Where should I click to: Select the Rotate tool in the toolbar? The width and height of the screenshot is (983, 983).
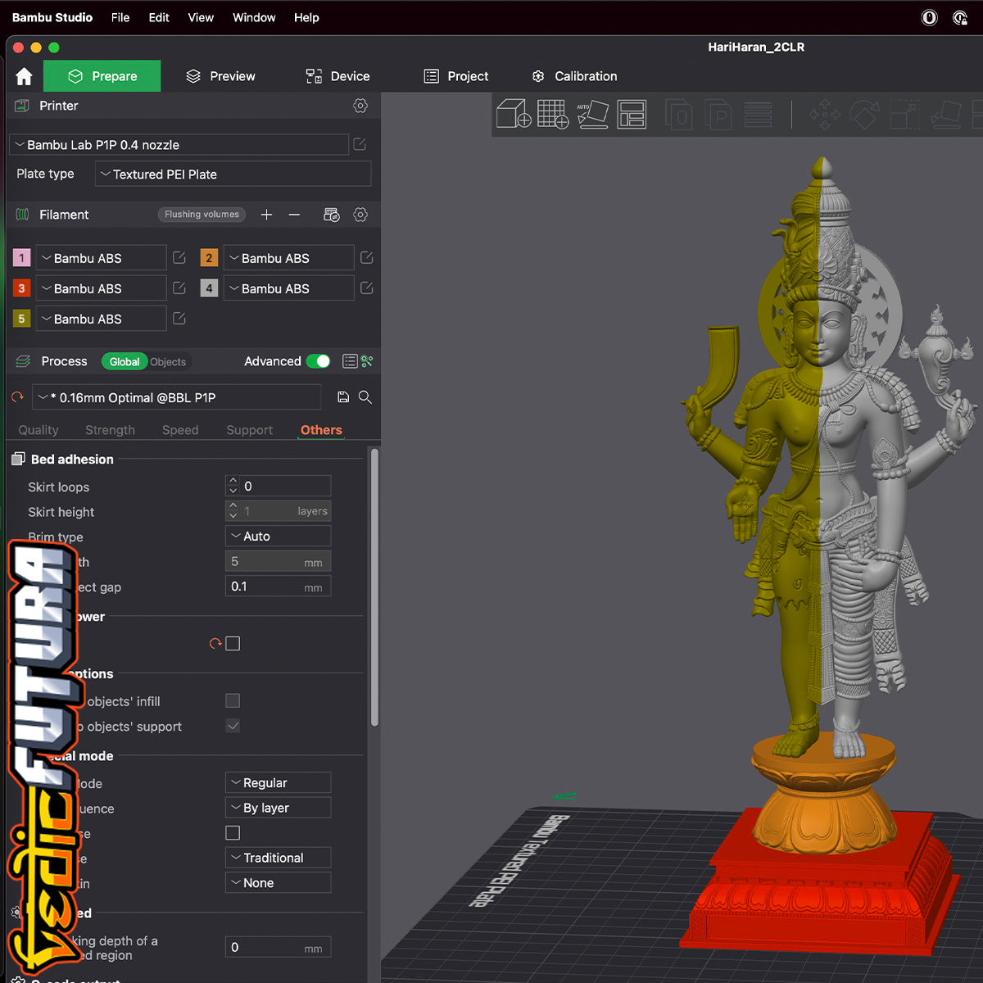click(x=865, y=115)
